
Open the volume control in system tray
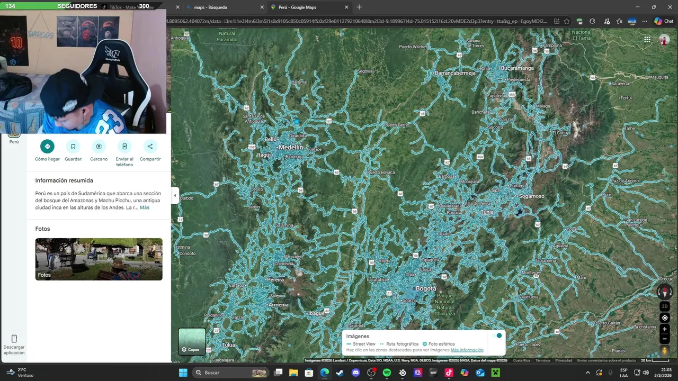click(646, 373)
